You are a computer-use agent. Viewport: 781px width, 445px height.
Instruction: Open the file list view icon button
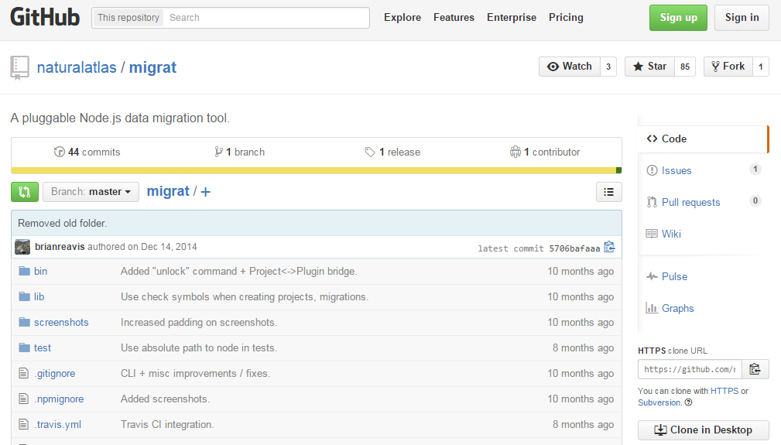(x=608, y=192)
